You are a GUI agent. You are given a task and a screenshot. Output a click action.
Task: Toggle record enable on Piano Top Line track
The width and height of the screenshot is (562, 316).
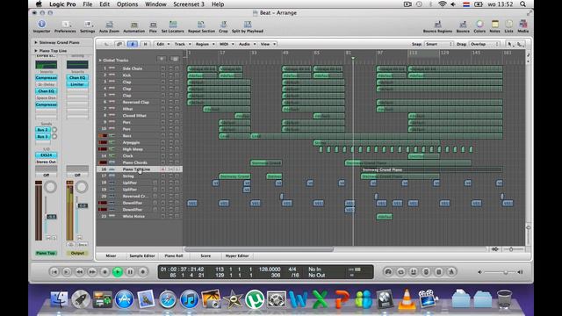(163, 169)
